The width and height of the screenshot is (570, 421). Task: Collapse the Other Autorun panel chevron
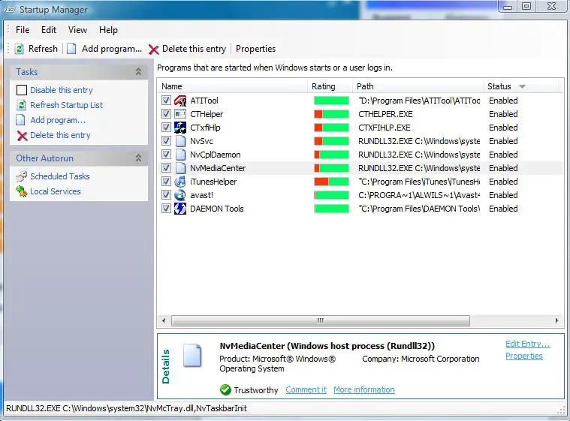(x=138, y=158)
